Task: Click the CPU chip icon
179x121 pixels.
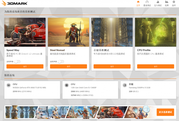Action: click(x=67, y=85)
